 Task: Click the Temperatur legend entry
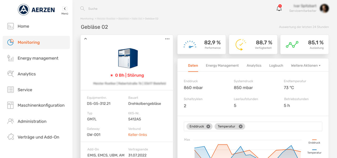(314, 151)
